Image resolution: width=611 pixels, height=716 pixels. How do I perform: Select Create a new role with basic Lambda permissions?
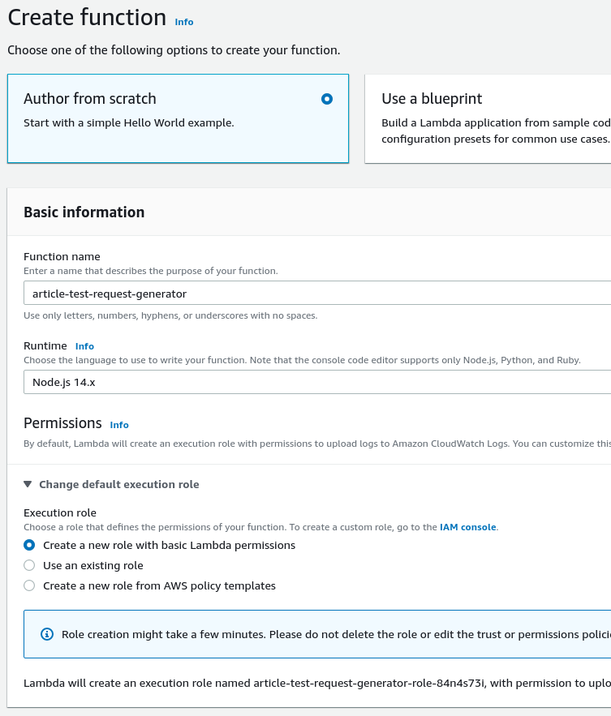click(30, 545)
